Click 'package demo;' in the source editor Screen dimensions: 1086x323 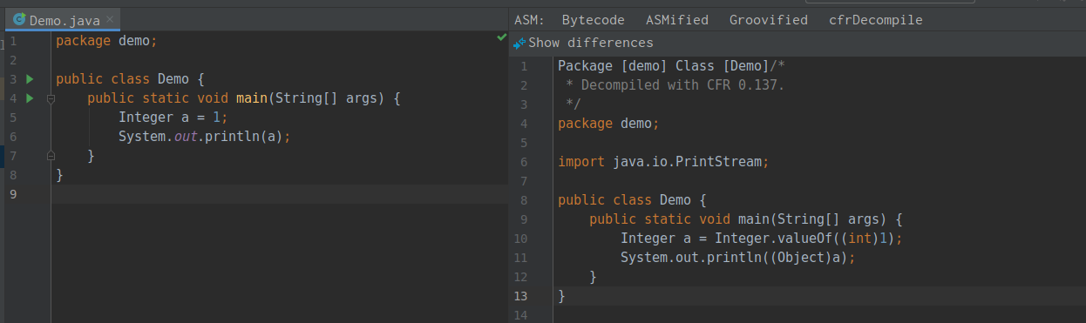(105, 41)
